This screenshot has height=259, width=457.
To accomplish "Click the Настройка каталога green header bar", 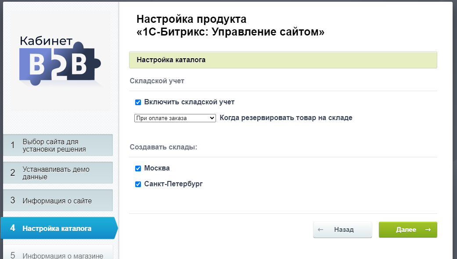I will click(283, 60).
